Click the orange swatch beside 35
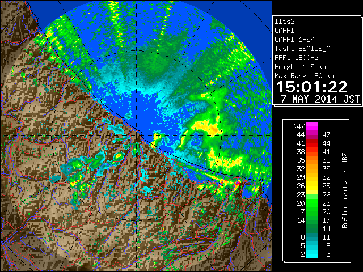The image size is (363, 272). [312, 160]
